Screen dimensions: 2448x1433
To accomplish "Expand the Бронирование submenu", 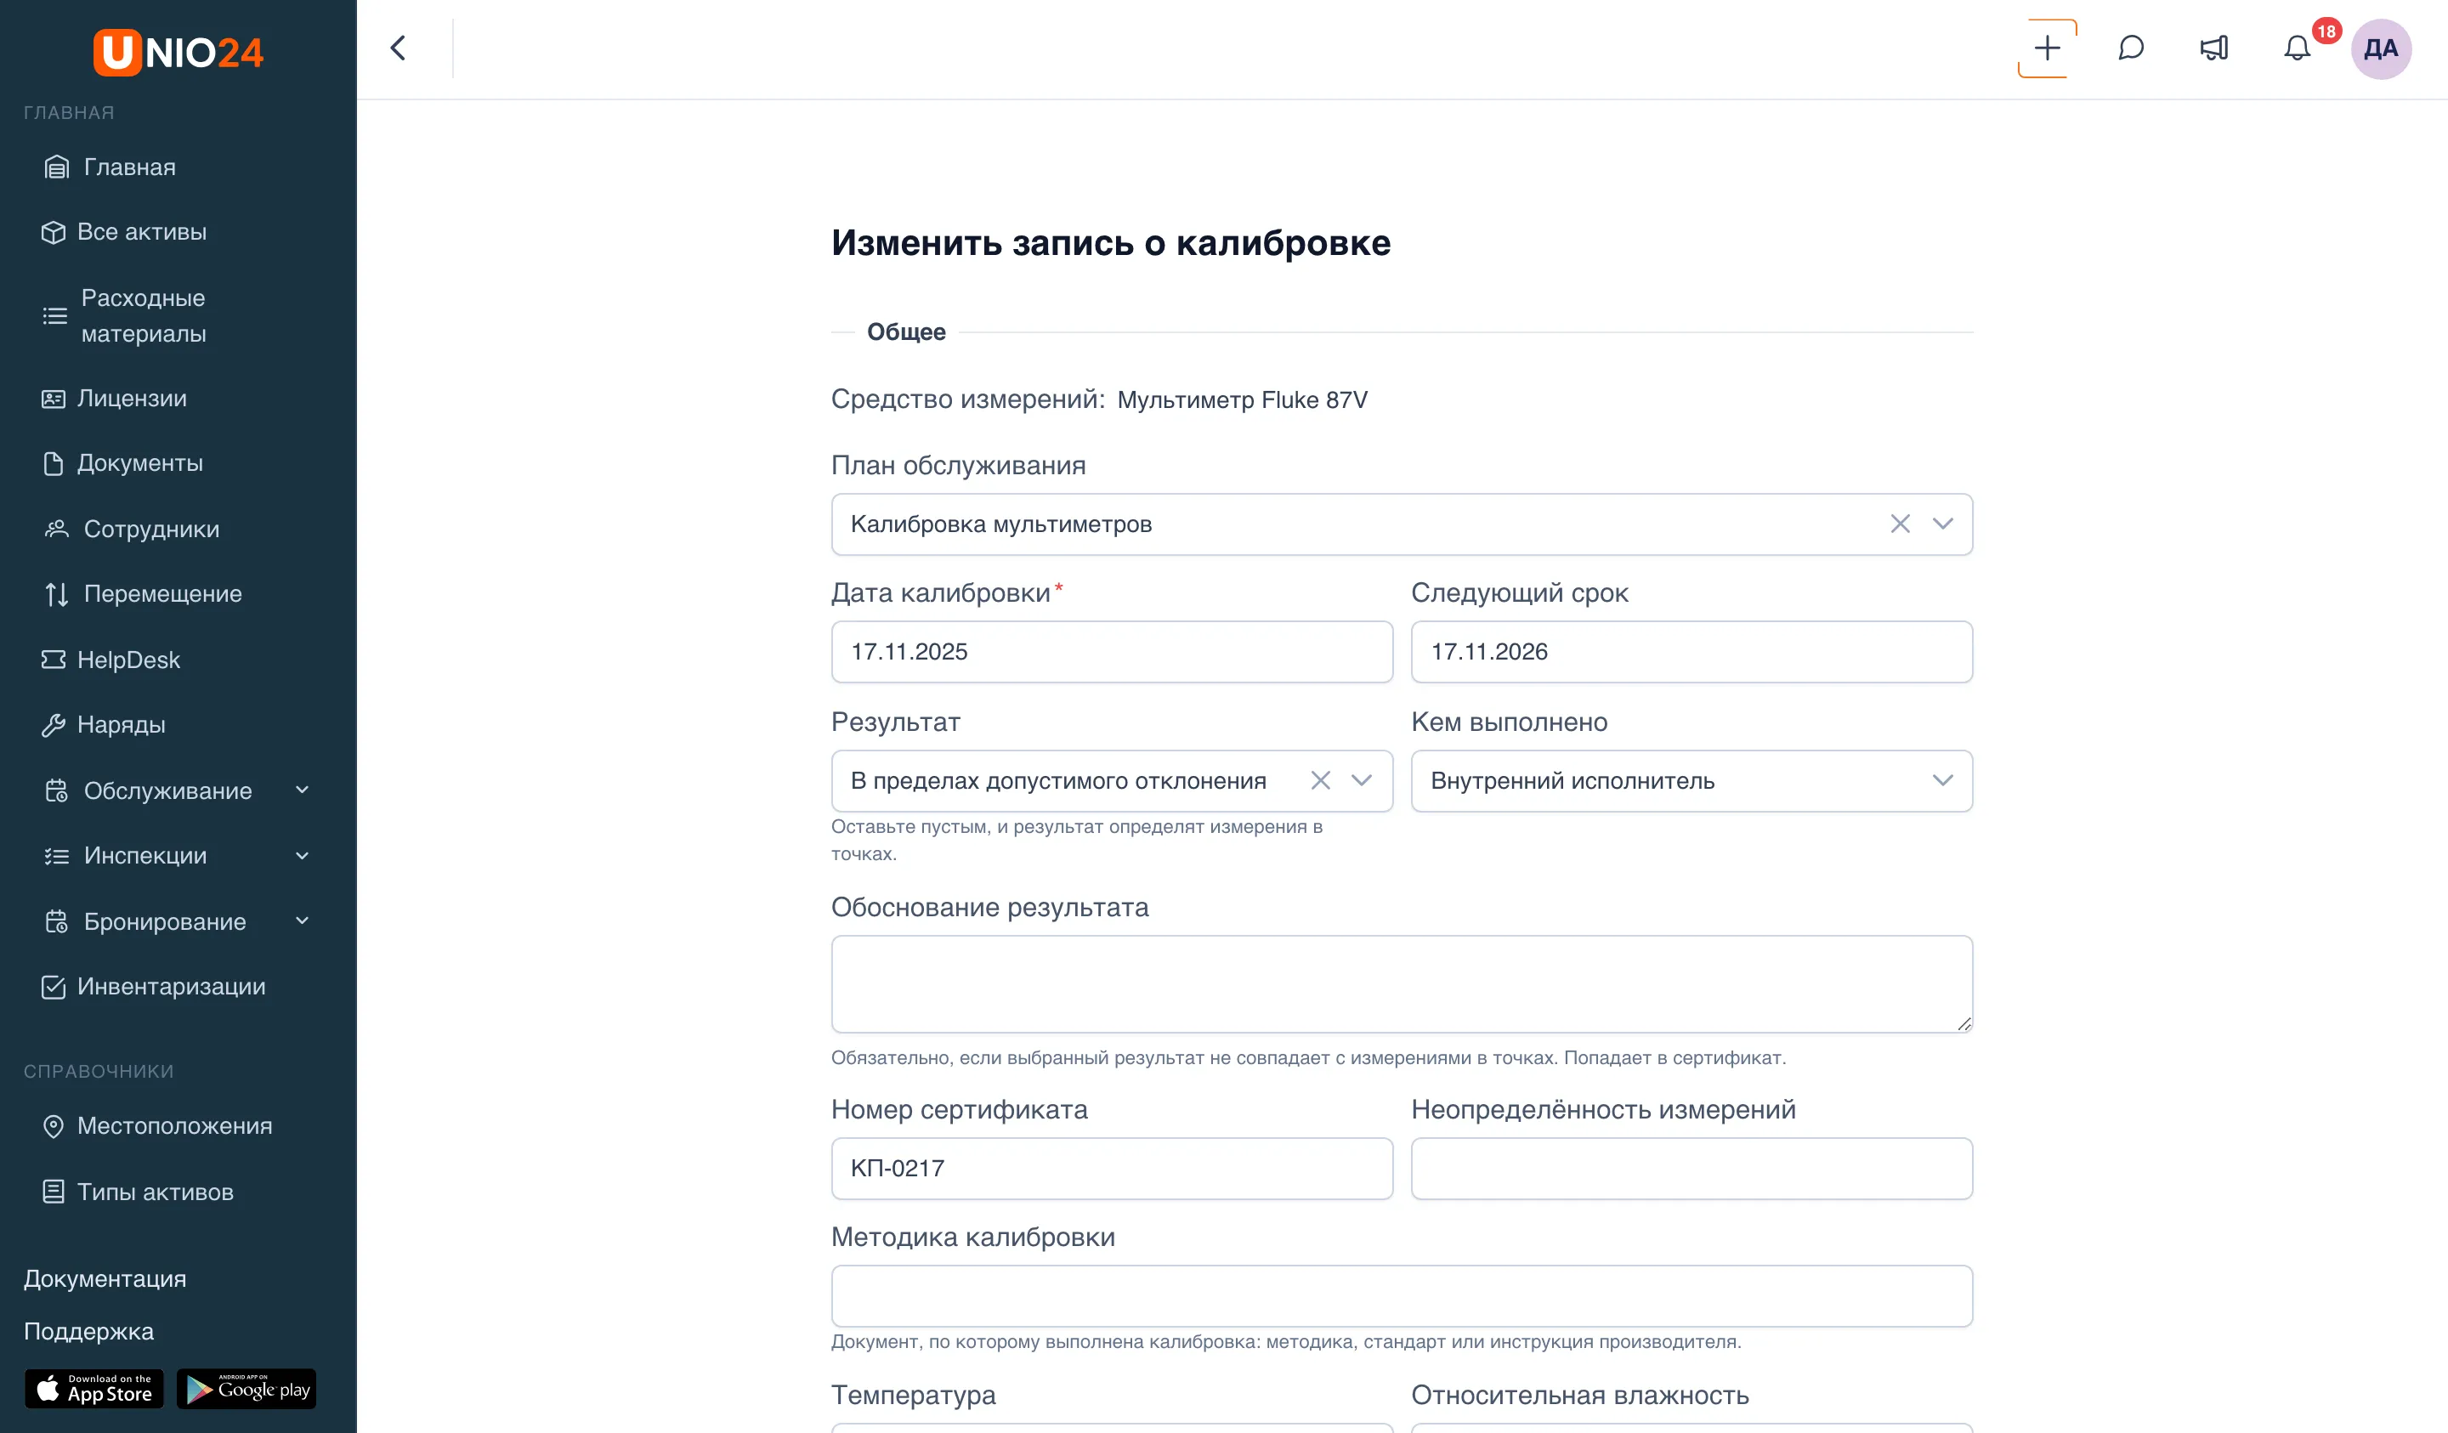I will click(302, 920).
